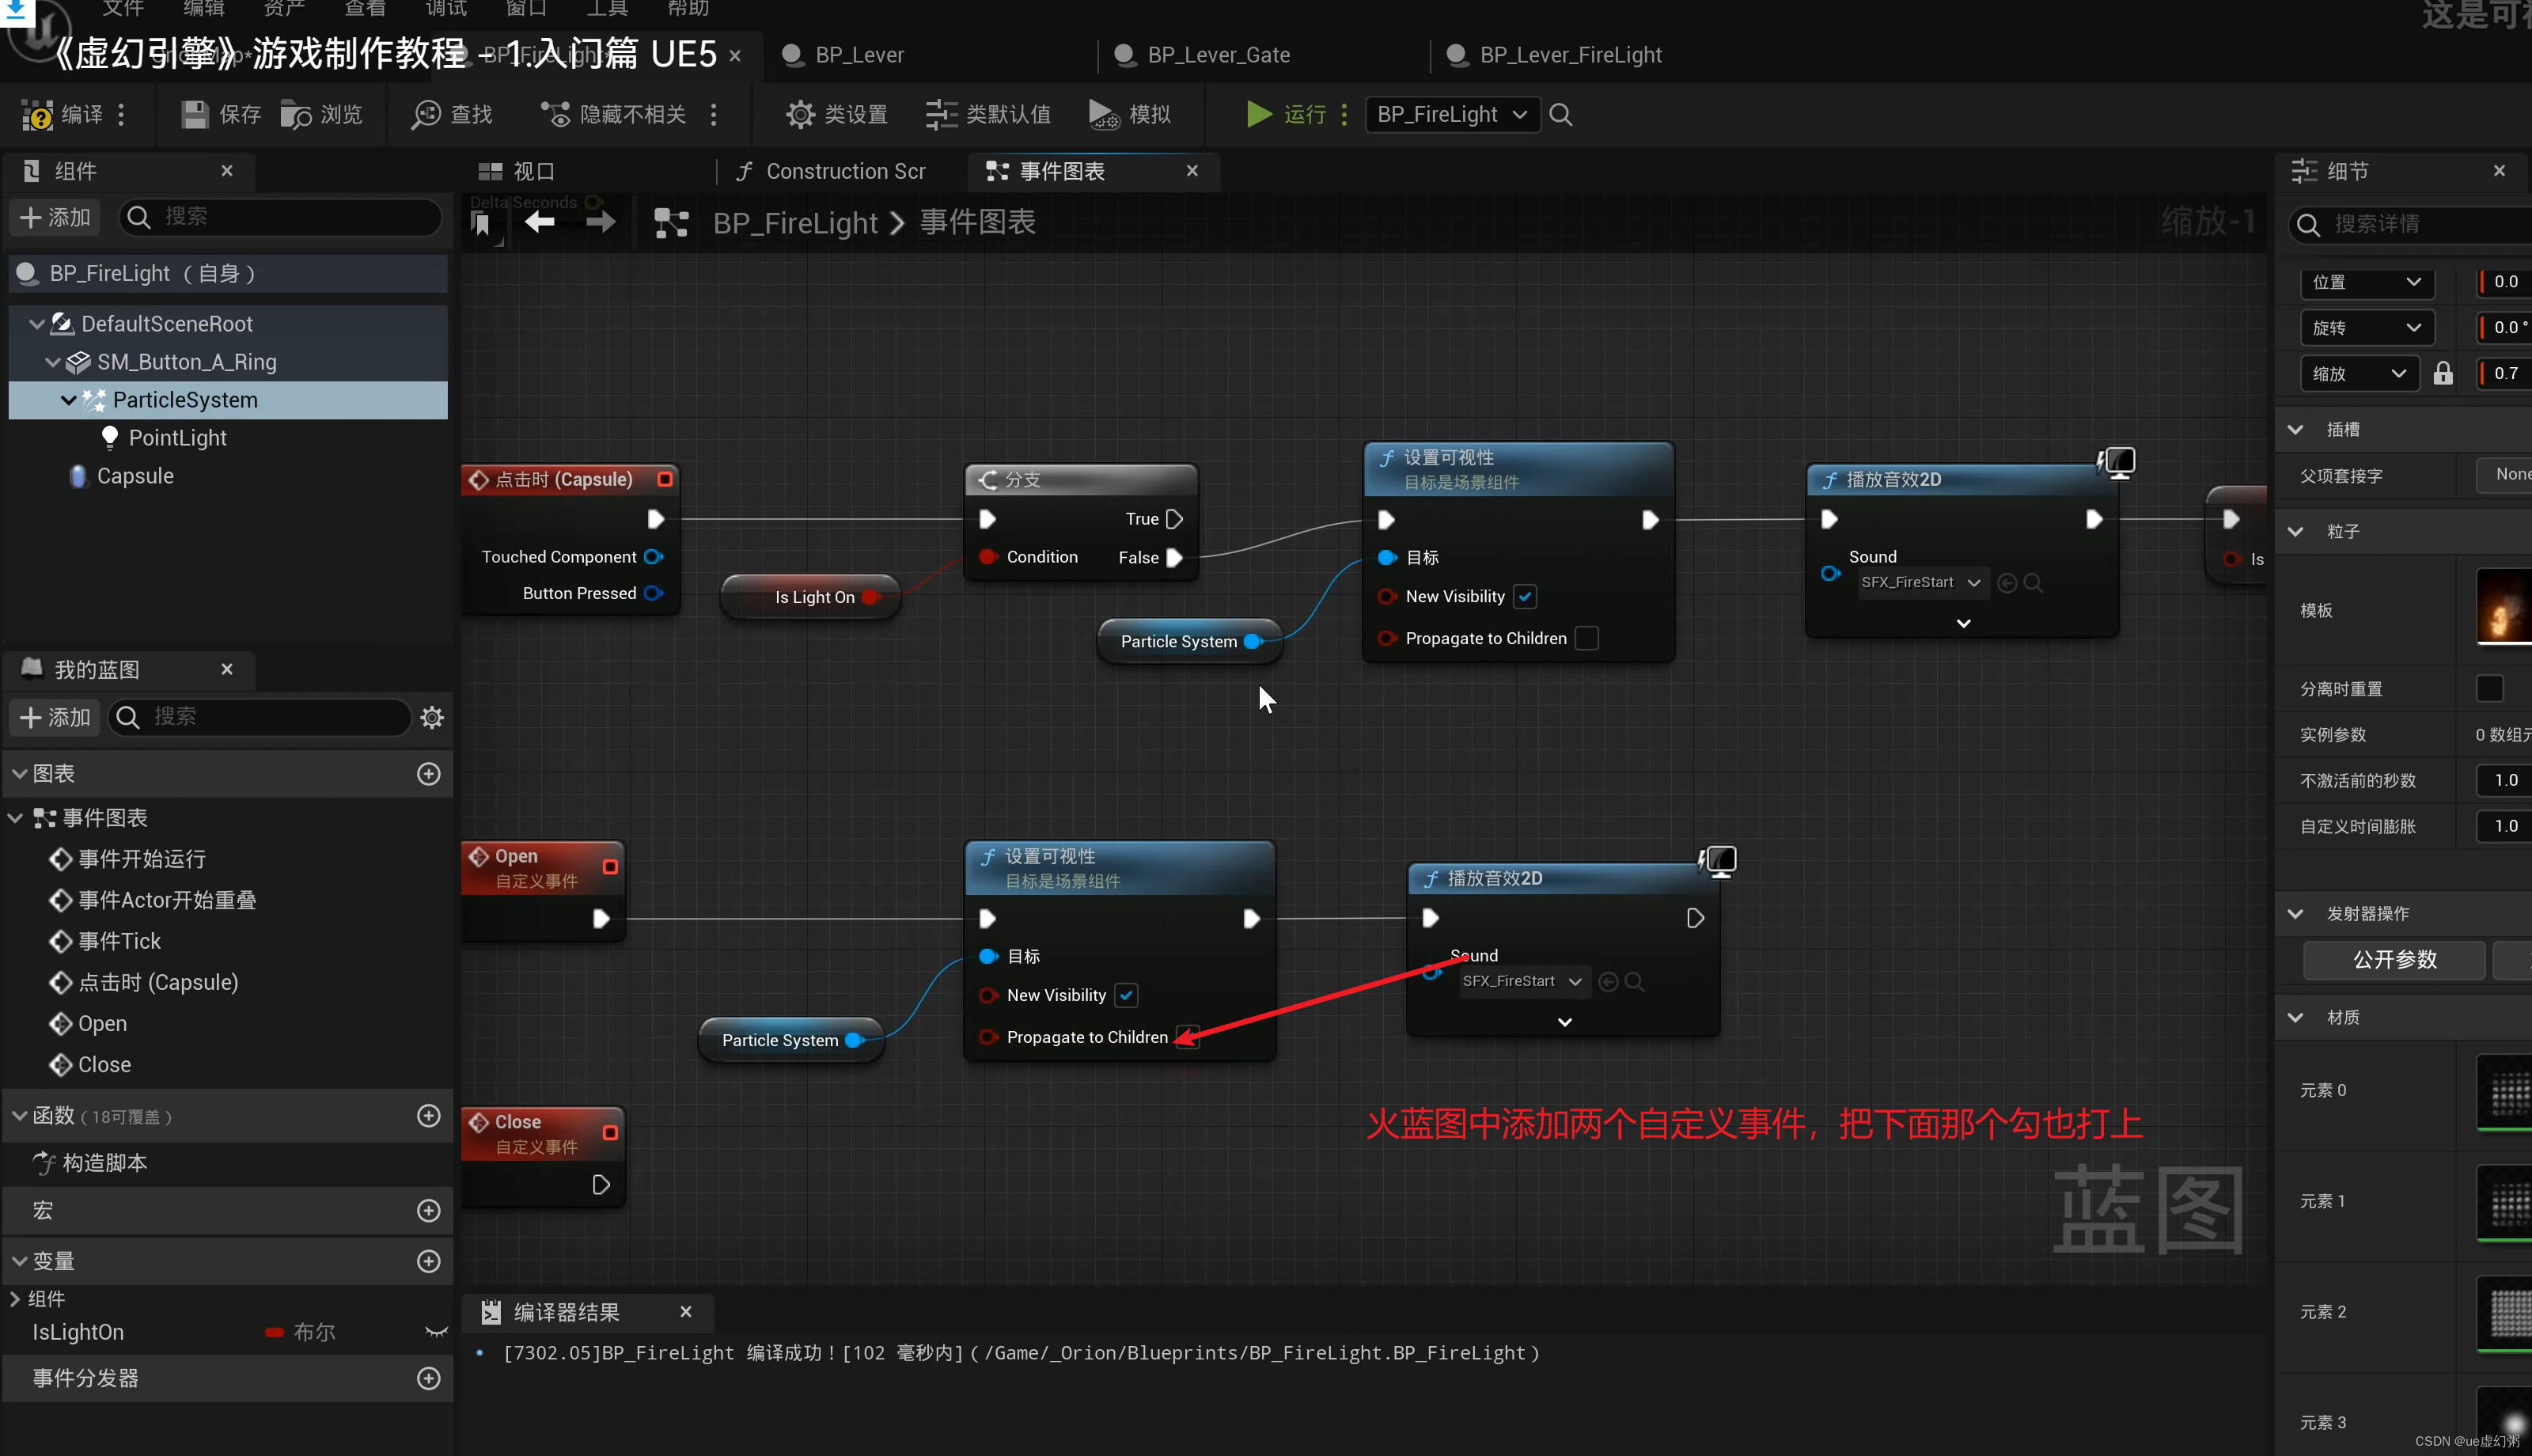The height and width of the screenshot is (1456, 2532).
Task: Toggle New Visibility checkbox in upper node
Action: [x=1525, y=597]
